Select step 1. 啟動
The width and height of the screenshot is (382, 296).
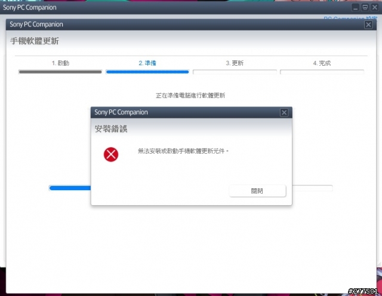pos(60,63)
